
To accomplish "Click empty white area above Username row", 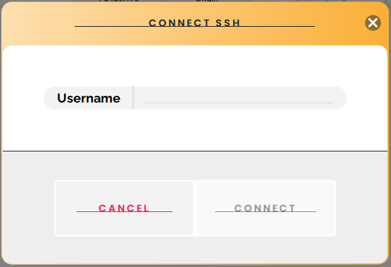I will click(x=195, y=66).
